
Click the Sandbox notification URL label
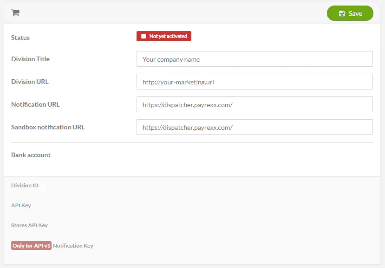[x=48, y=127]
